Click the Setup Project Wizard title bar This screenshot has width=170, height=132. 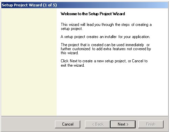pyautogui.click(x=85, y=5)
